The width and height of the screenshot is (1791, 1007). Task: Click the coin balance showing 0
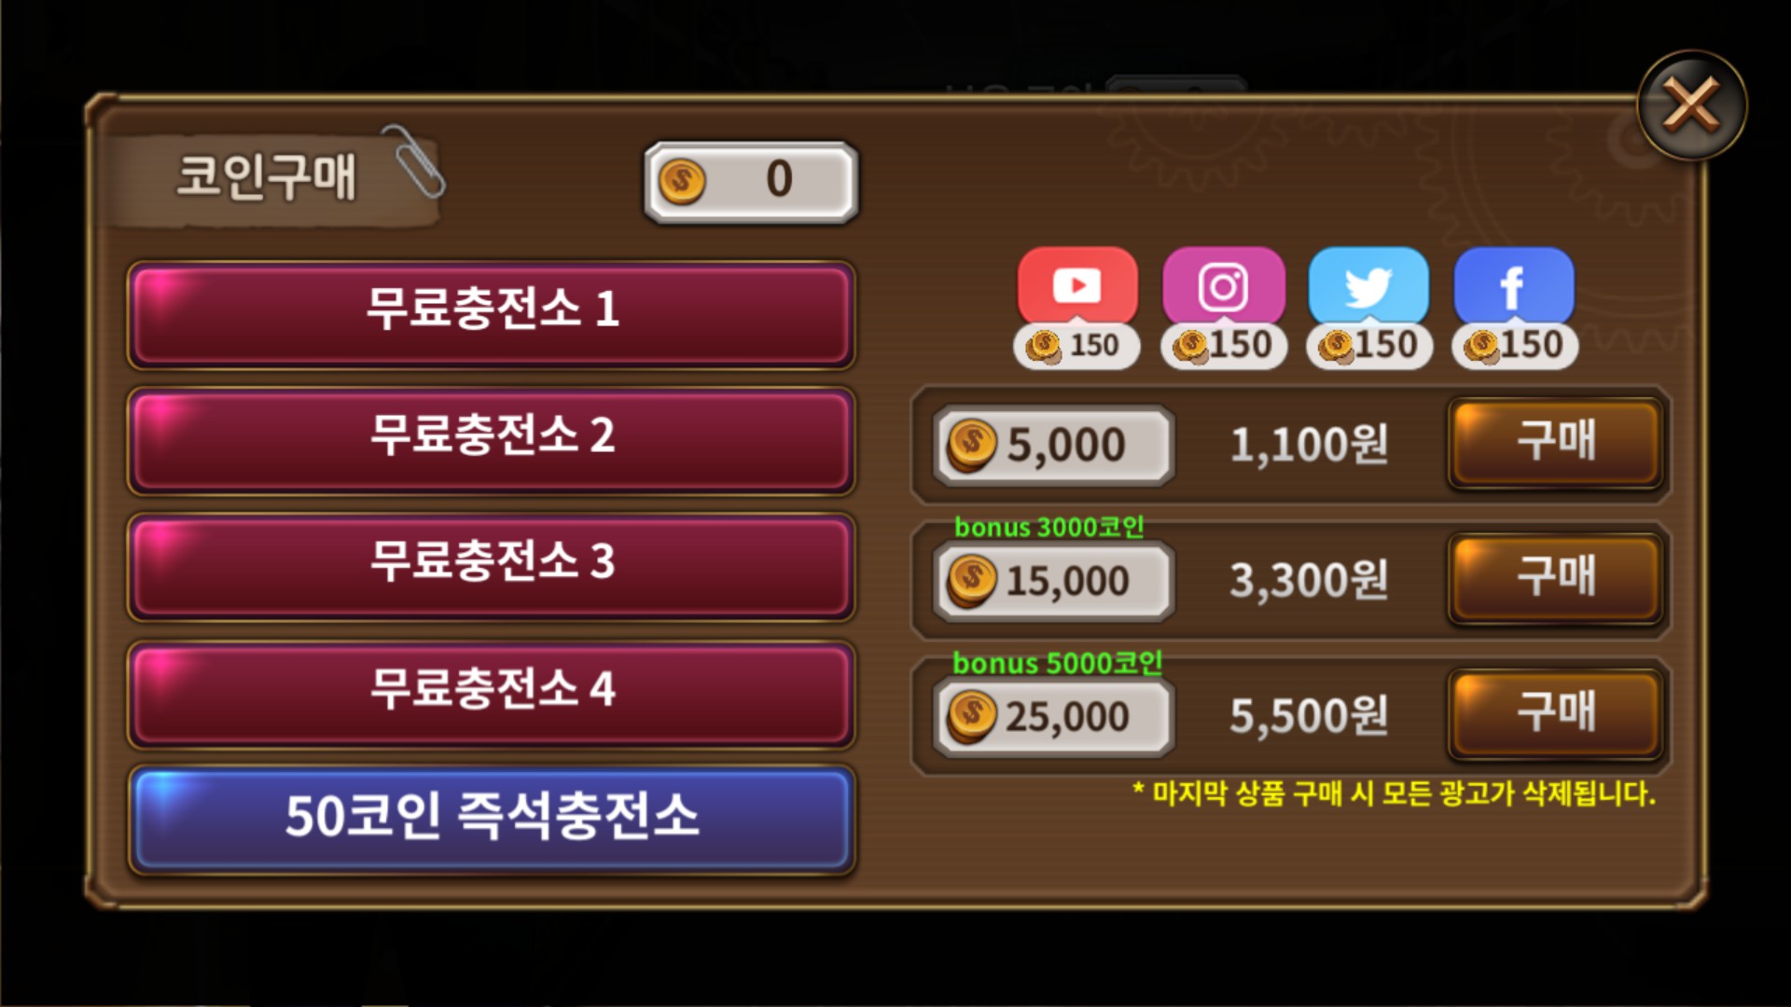tap(751, 182)
